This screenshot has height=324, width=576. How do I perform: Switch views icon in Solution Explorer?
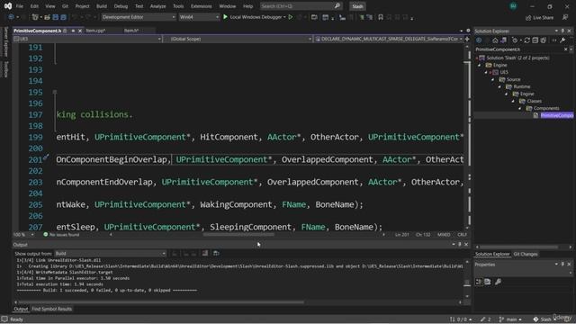click(504, 40)
